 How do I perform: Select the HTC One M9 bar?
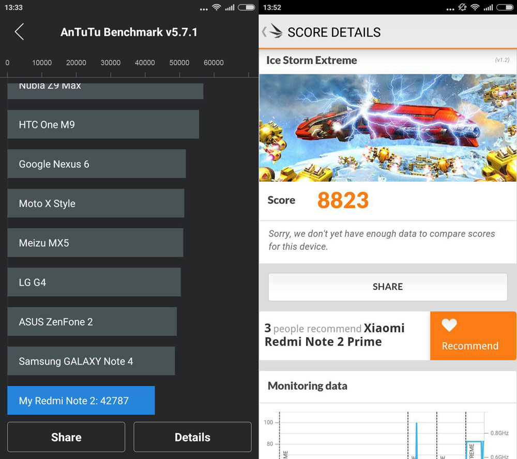coord(103,124)
